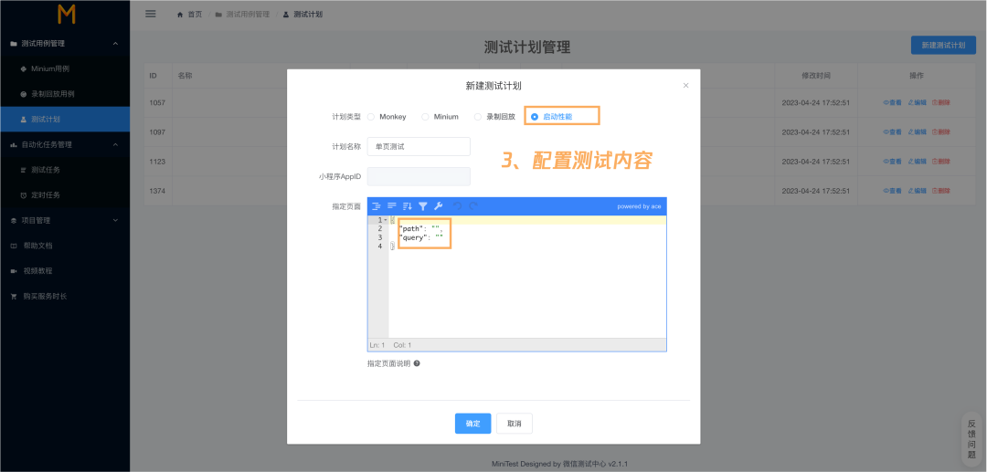Open 帮助文档 in the sidebar
The width and height of the screenshot is (987, 472).
(65, 246)
